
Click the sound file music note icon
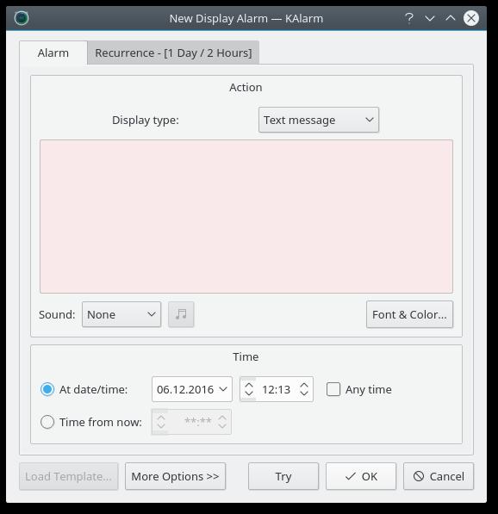pos(181,314)
